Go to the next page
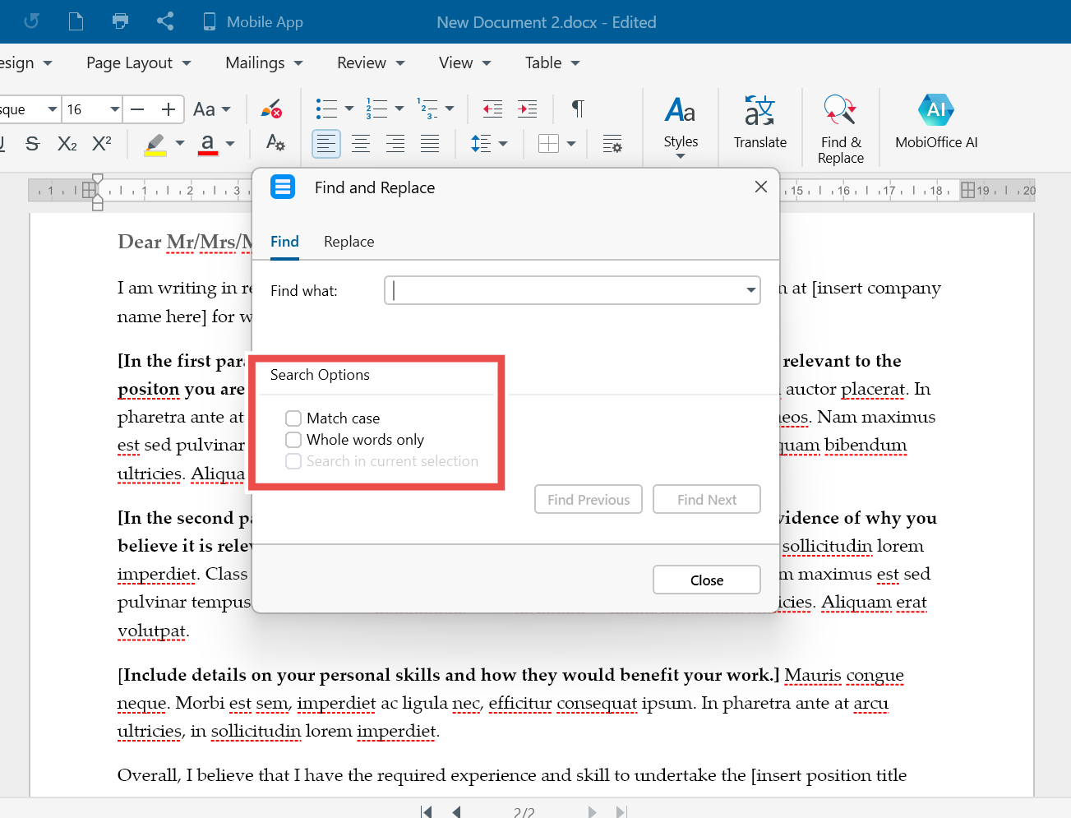The image size is (1071, 818). tap(592, 811)
